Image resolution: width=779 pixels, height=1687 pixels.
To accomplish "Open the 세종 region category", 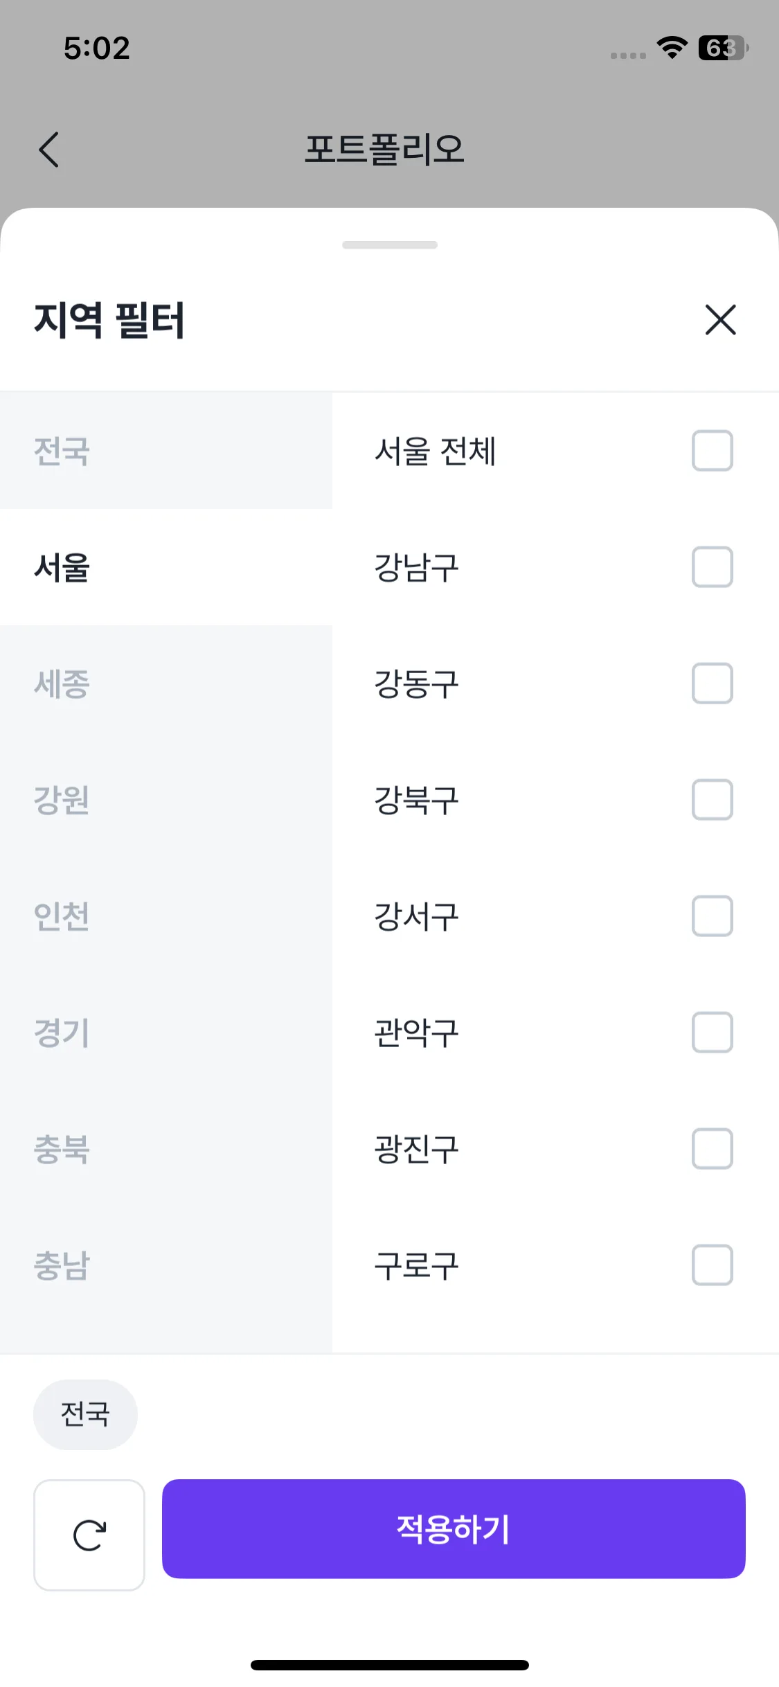I will (x=165, y=684).
